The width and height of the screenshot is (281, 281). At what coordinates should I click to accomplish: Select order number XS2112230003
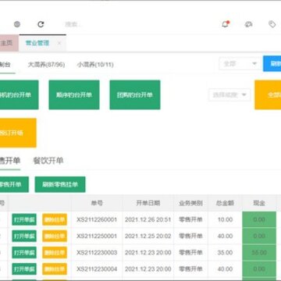click(x=97, y=252)
